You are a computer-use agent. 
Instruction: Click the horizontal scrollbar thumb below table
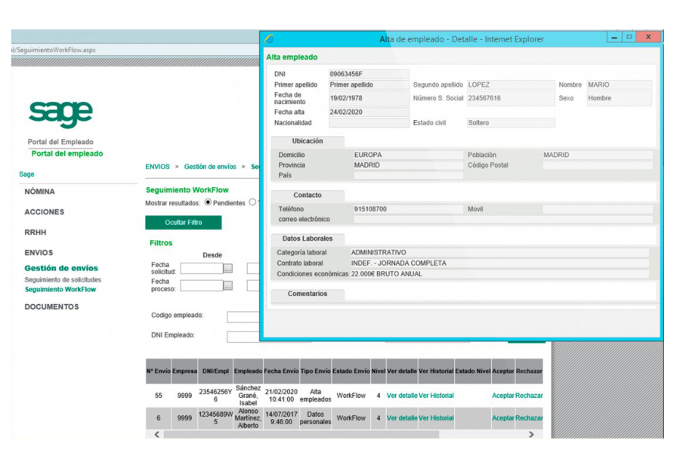[301, 434]
